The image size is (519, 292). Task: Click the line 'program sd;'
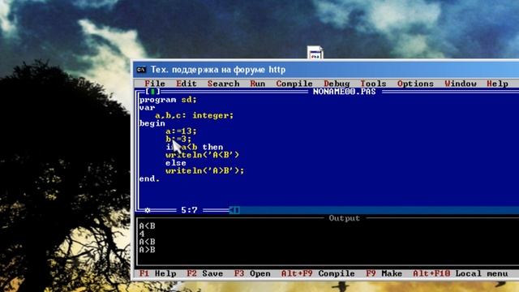(x=168, y=100)
